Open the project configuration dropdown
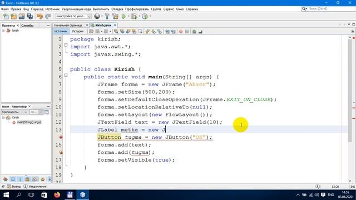Viewport: 356px width, 200px height. pos(73,16)
